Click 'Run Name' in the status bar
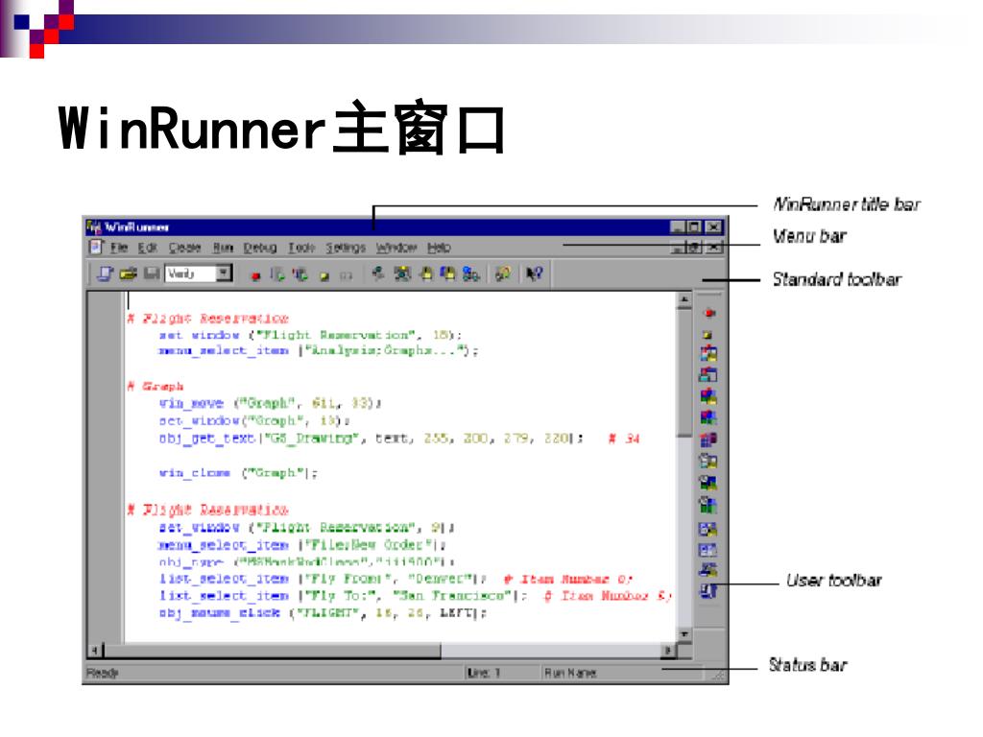The height and width of the screenshot is (737, 983). click(569, 673)
